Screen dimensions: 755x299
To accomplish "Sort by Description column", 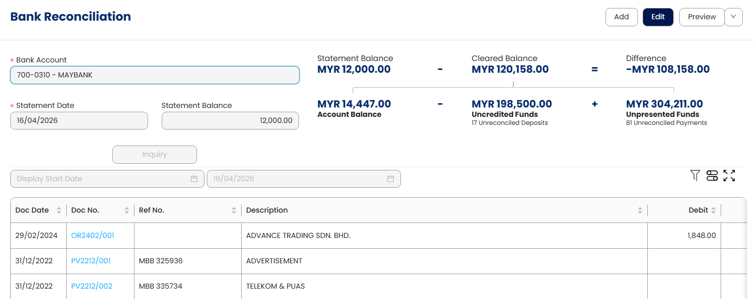I will click(x=640, y=210).
